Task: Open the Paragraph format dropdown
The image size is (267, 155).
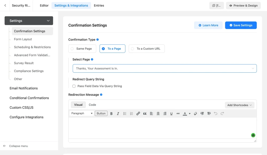Action: 82,113
